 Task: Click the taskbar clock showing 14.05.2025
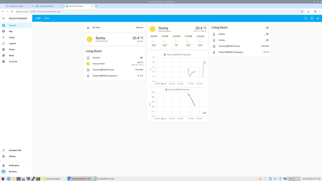[x=311, y=179]
